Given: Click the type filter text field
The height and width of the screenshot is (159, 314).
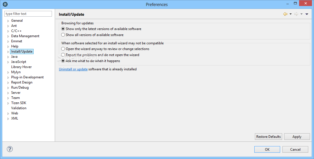Looking at the screenshot, I should (28, 13).
